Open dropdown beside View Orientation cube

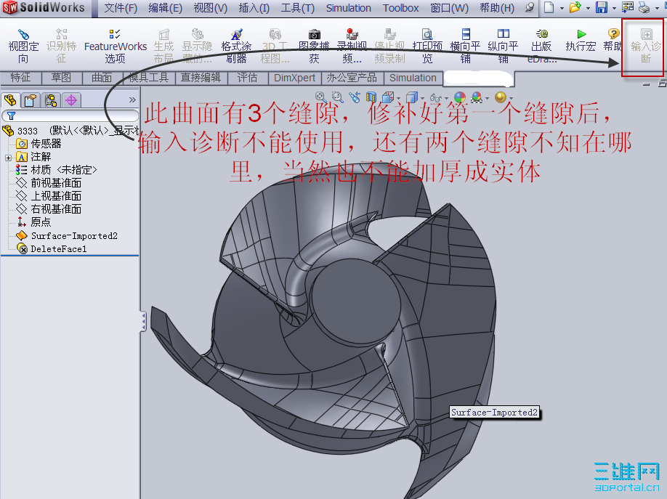[x=399, y=98]
